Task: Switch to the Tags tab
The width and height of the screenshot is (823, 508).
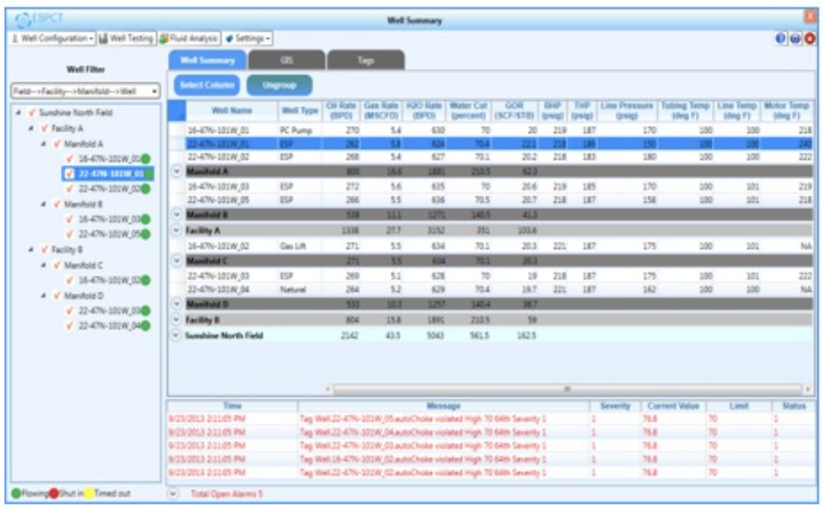Action: pos(365,60)
